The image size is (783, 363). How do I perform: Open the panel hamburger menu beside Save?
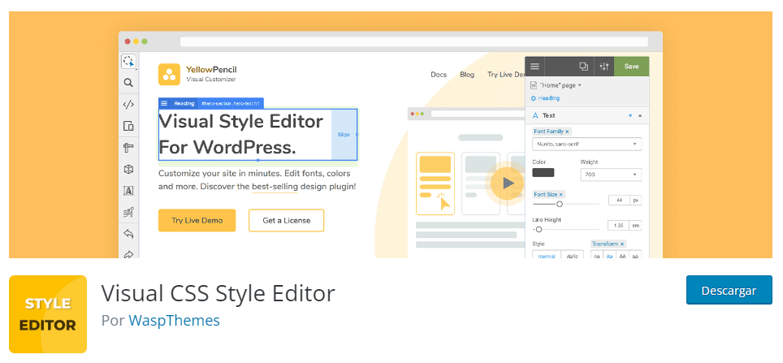[x=534, y=67]
